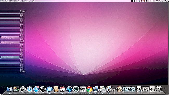Open Finder from the dock
This screenshot has height=95, width=169.
coord(10,89)
